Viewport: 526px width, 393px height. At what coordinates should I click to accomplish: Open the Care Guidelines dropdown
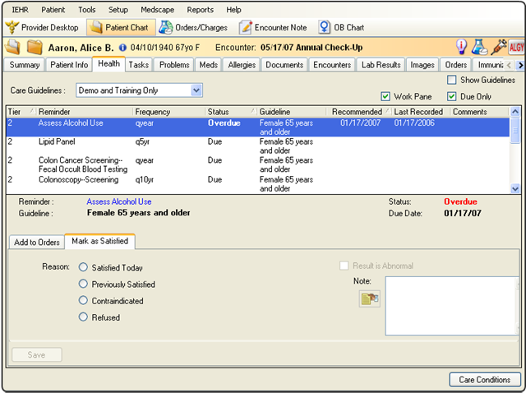(x=196, y=90)
